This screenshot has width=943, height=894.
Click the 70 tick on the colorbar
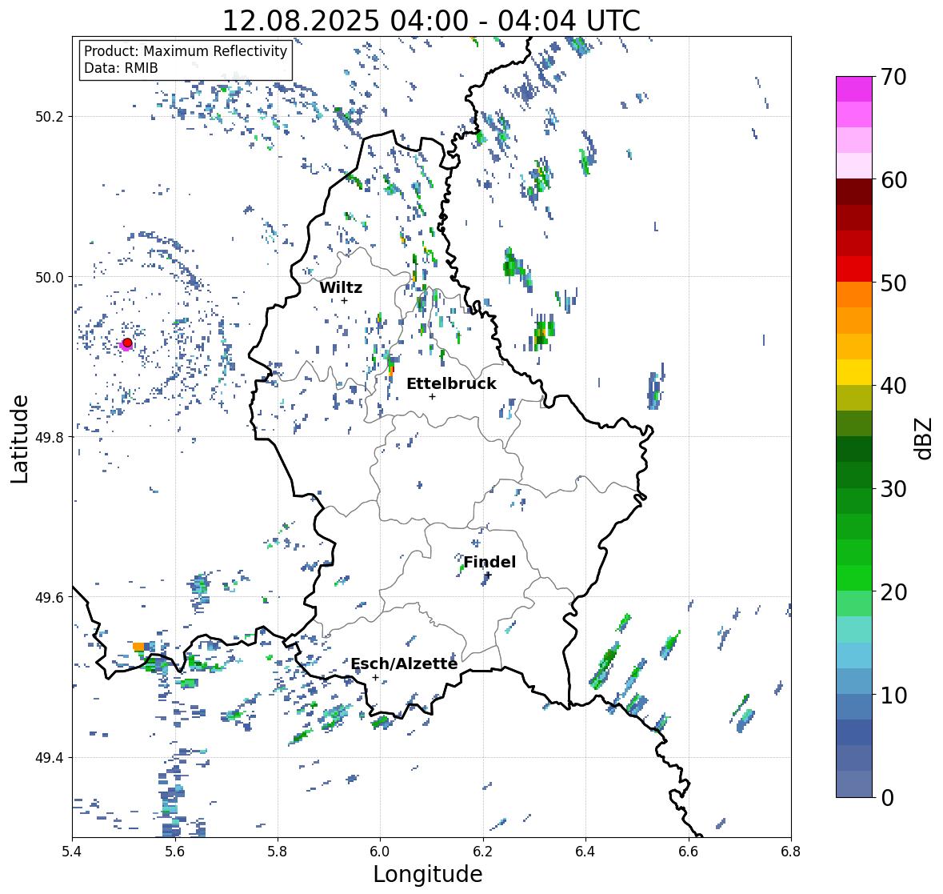(893, 77)
